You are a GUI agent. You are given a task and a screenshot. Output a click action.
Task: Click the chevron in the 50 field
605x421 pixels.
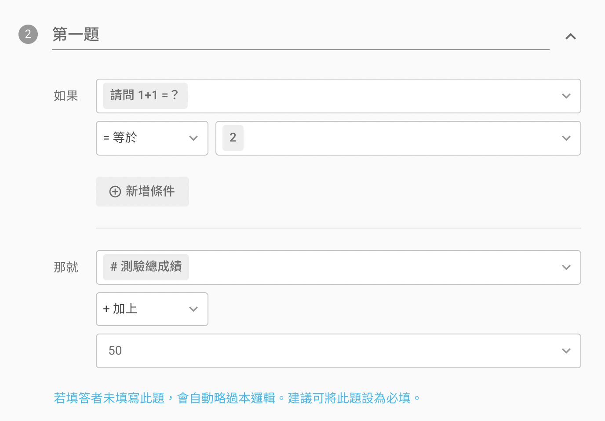pos(566,351)
